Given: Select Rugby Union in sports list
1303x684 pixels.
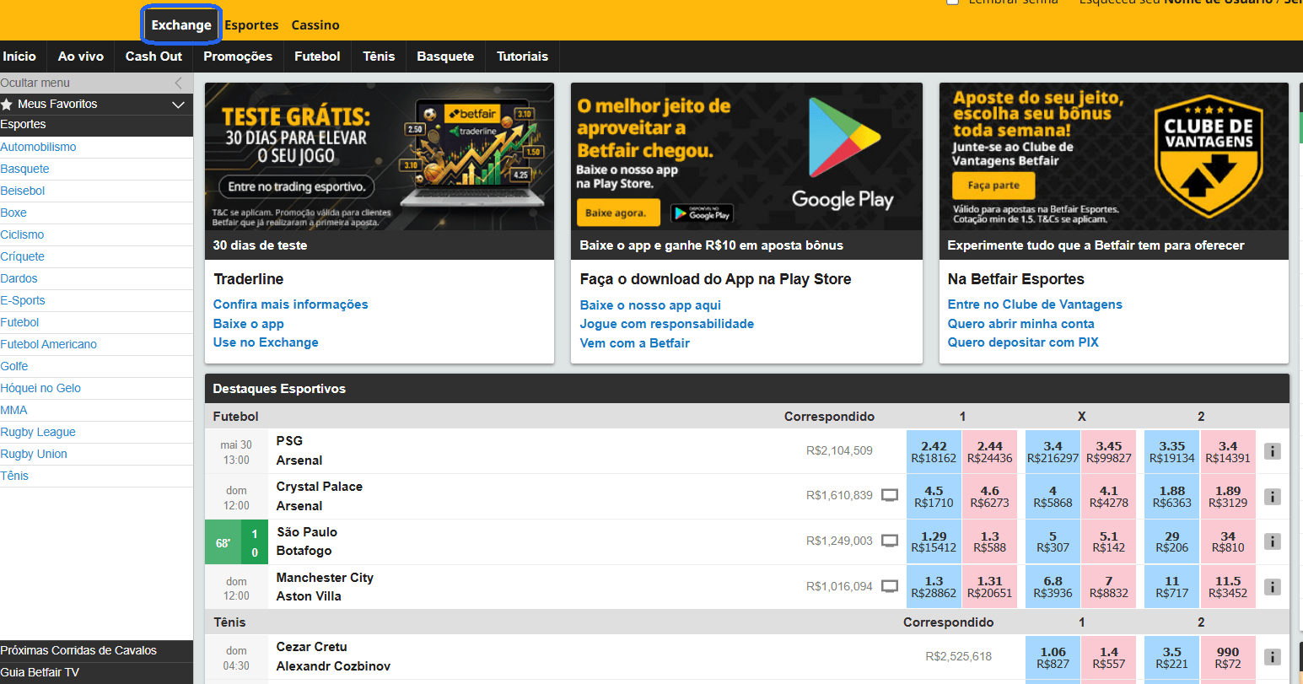Looking at the screenshot, I should (x=34, y=454).
